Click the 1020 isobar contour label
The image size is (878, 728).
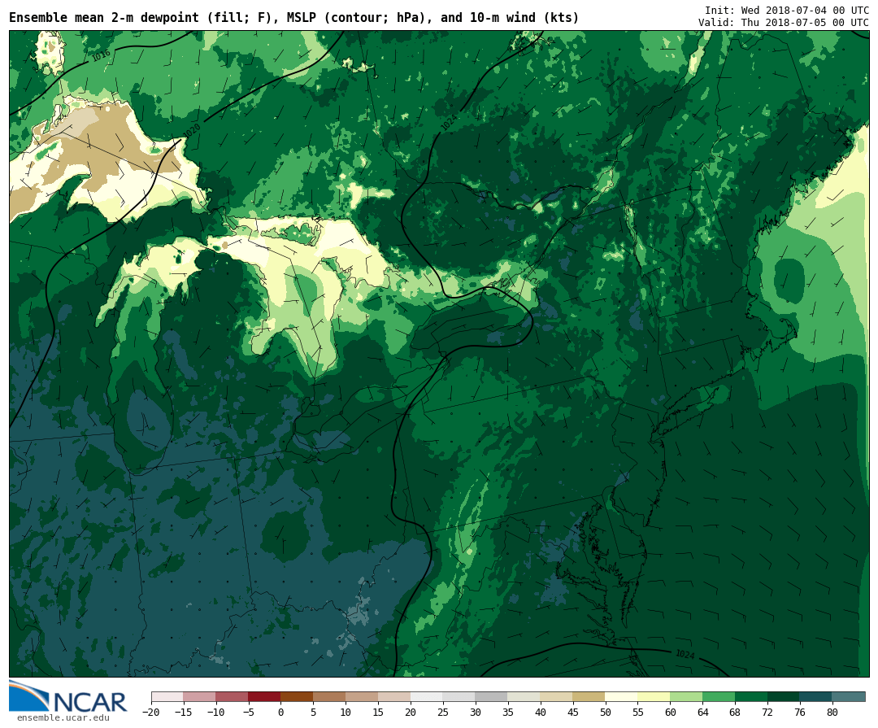[192, 131]
